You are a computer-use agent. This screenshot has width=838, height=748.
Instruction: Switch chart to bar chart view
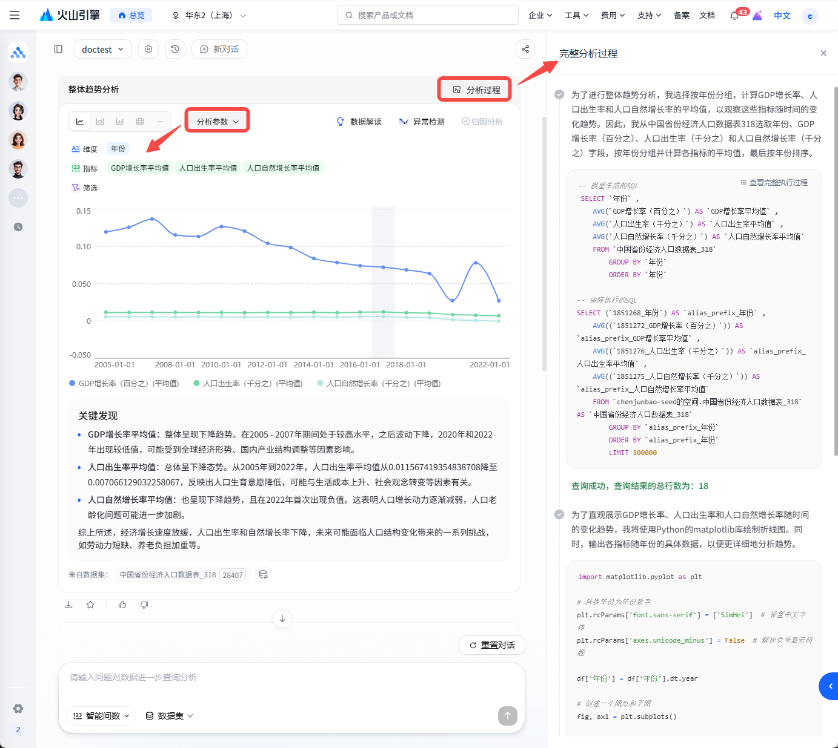coord(120,122)
